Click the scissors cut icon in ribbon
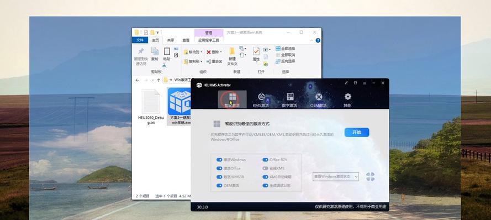The height and width of the screenshot is (220, 491). click(x=164, y=65)
